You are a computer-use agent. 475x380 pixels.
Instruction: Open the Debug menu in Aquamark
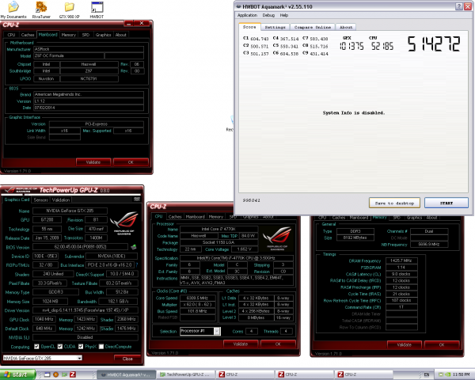(x=268, y=15)
